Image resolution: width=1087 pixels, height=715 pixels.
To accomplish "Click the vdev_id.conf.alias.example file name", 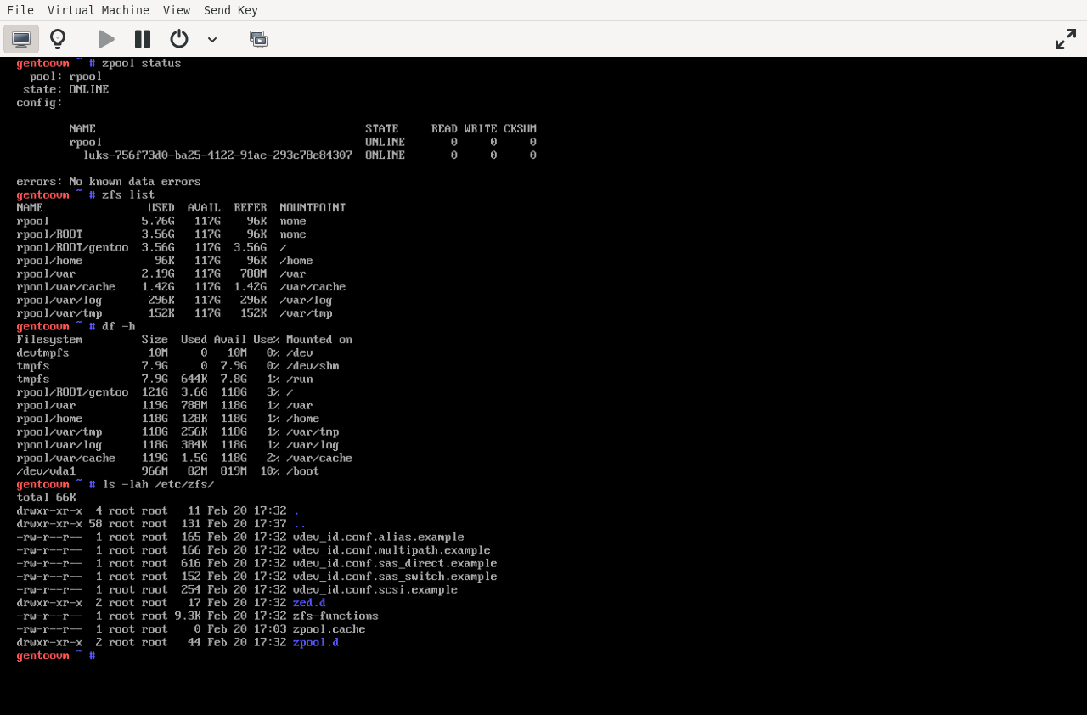I will (x=379, y=537).
